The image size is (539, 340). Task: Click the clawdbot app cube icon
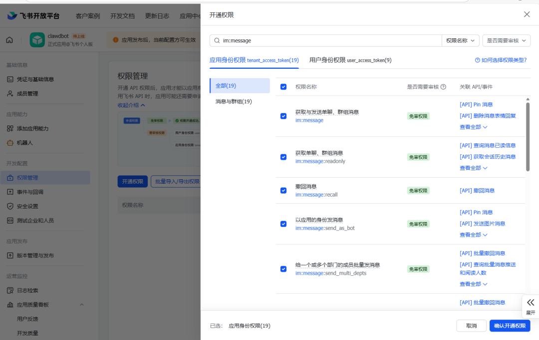click(x=37, y=40)
